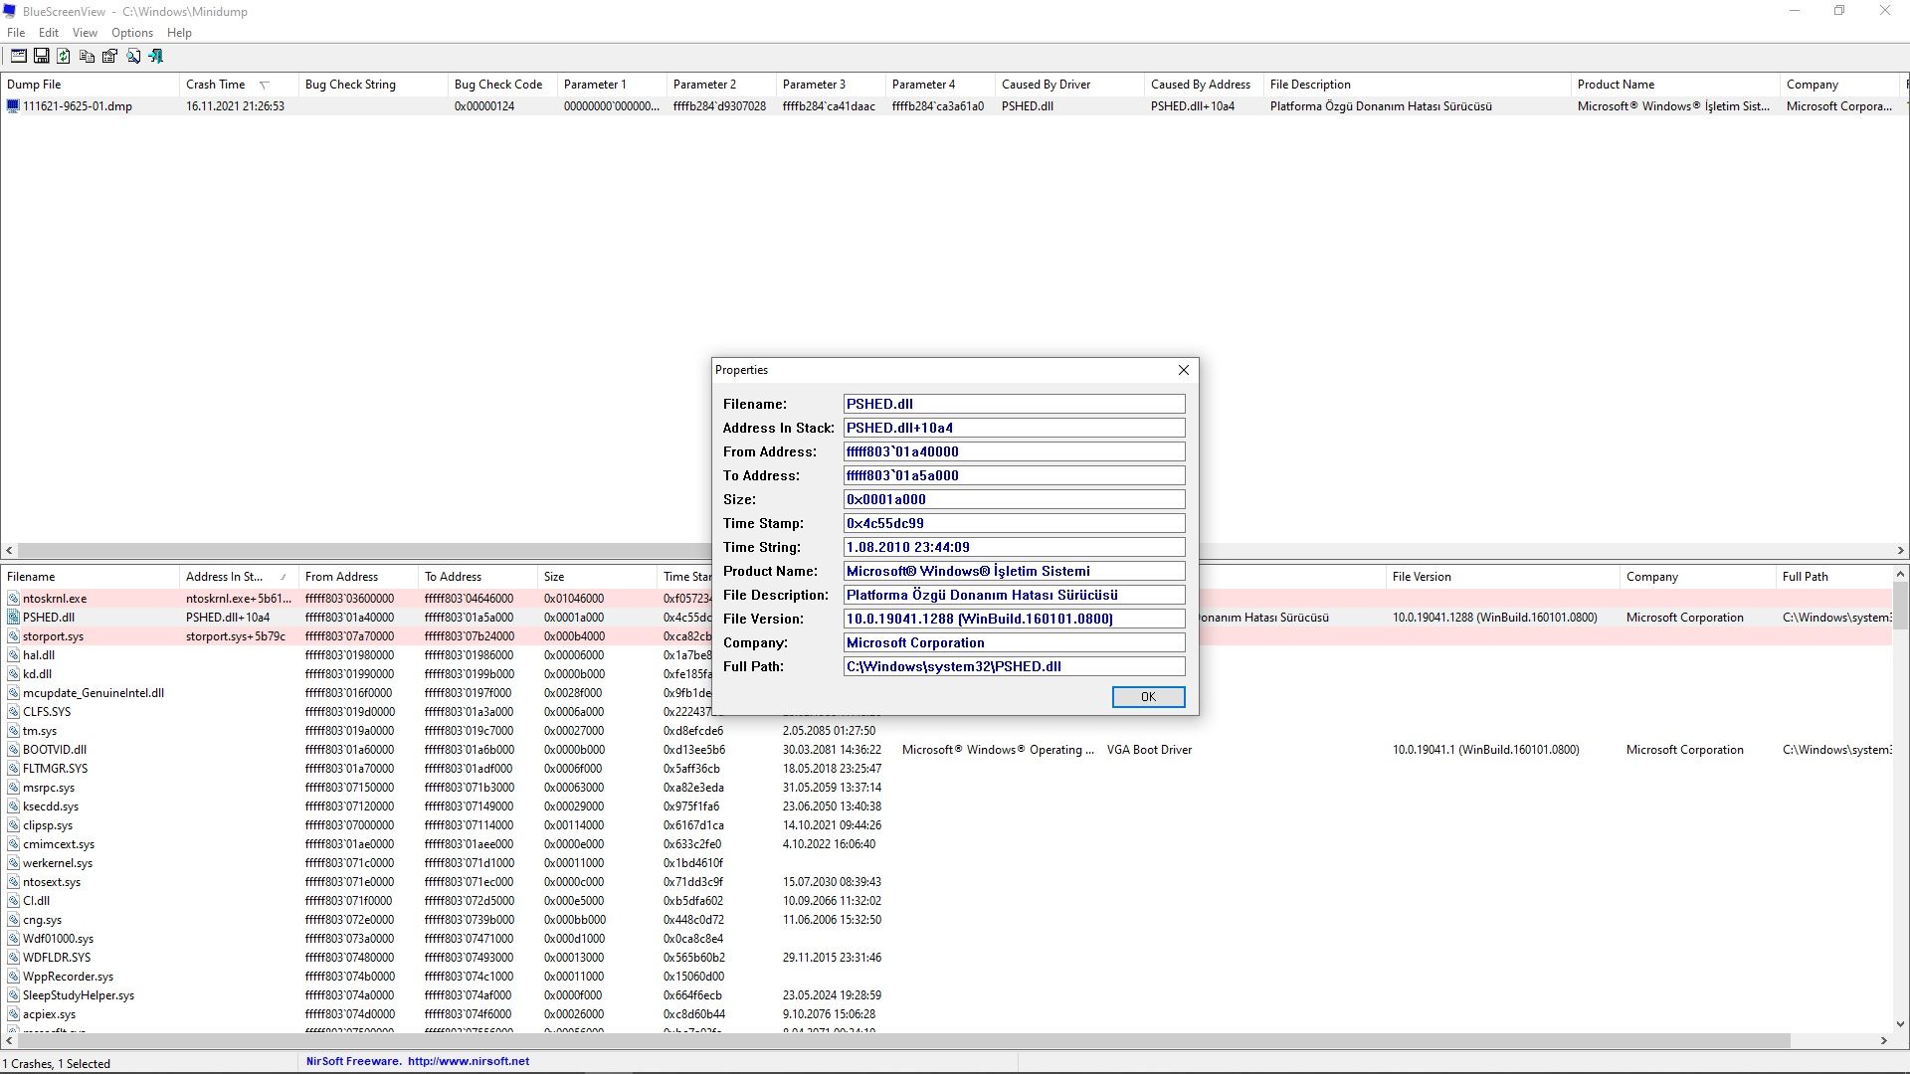The height and width of the screenshot is (1074, 1910).
Task: Click the Full Path field in Properties
Action: click(x=1013, y=666)
